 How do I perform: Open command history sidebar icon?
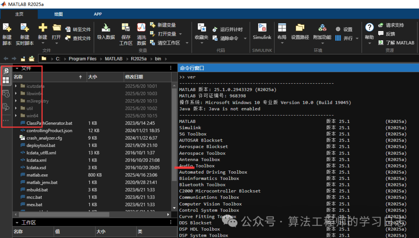6,94
